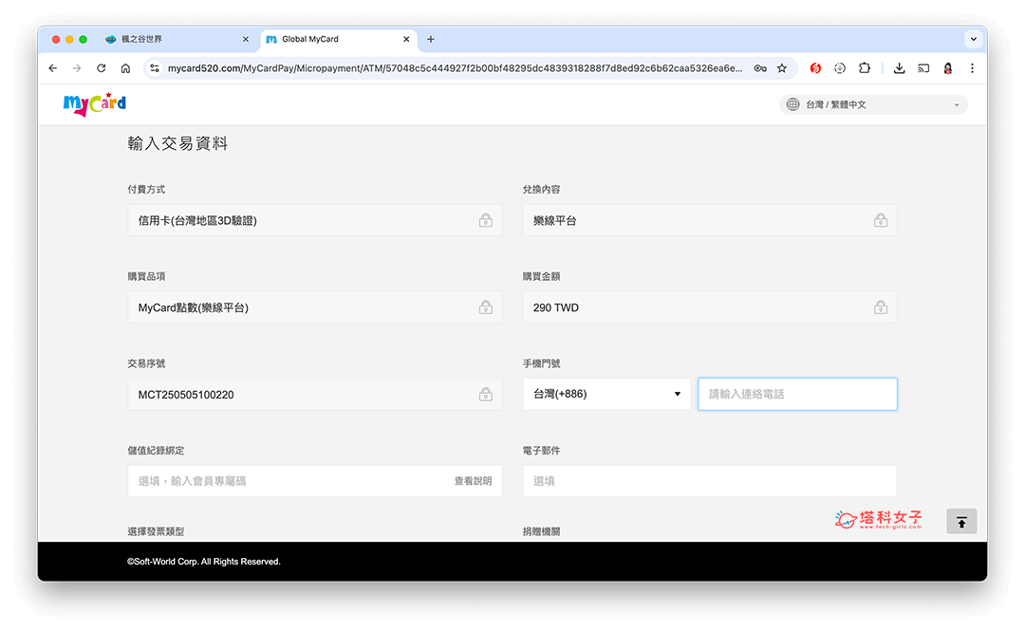Switch to the 楓之谷世界 tab
The height and width of the screenshot is (631, 1025).
(x=177, y=39)
